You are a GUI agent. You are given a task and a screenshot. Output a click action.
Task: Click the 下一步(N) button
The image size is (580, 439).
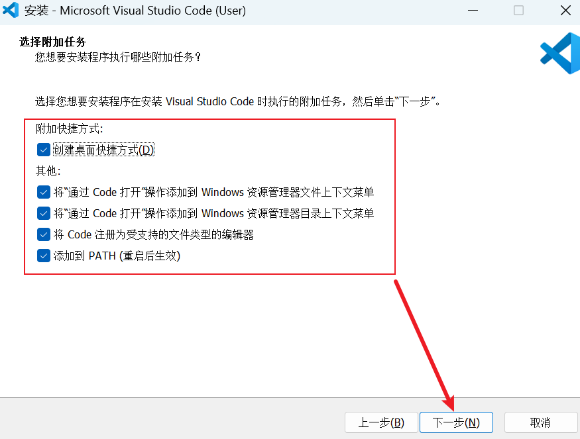(x=456, y=422)
